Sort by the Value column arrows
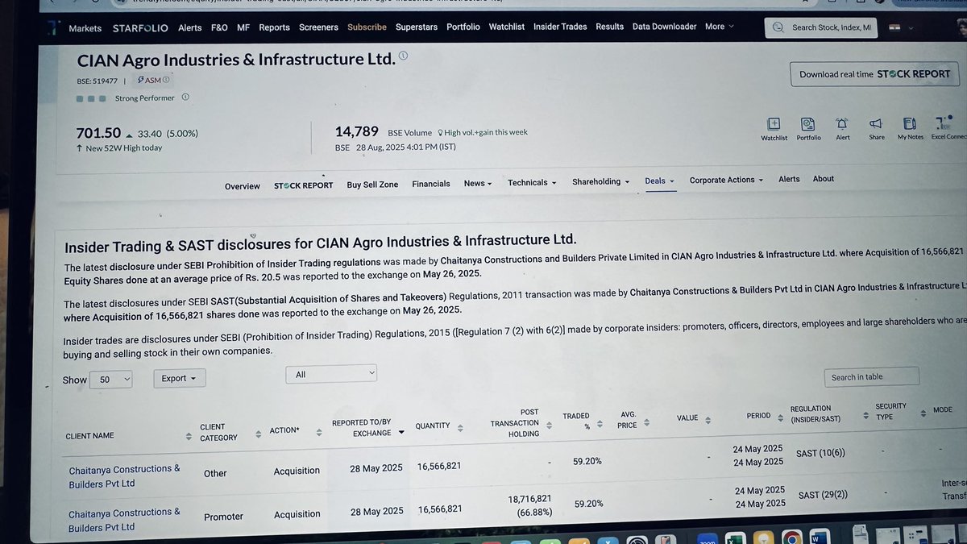 click(x=708, y=420)
